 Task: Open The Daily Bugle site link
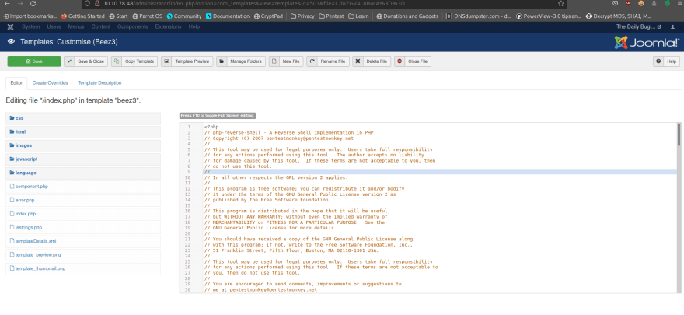[x=639, y=26]
